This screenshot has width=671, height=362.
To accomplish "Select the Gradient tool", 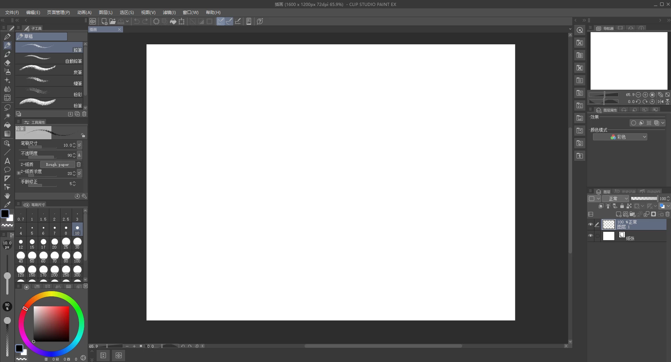I will [x=7, y=134].
